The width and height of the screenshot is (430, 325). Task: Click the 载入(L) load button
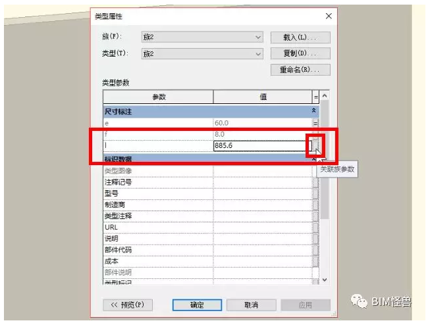pos(300,37)
